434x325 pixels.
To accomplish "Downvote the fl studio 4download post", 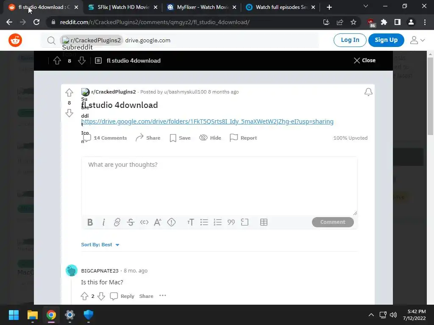I will [x=69, y=113].
